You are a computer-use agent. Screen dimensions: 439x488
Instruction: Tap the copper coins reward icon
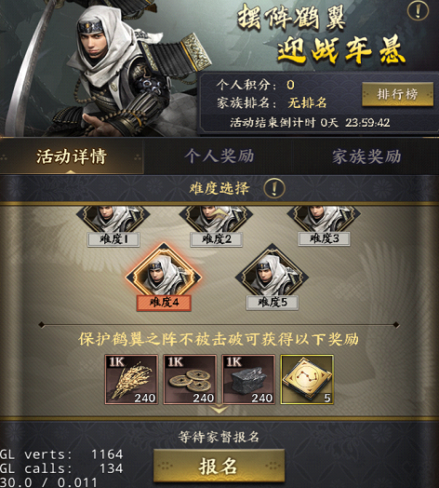click(190, 379)
